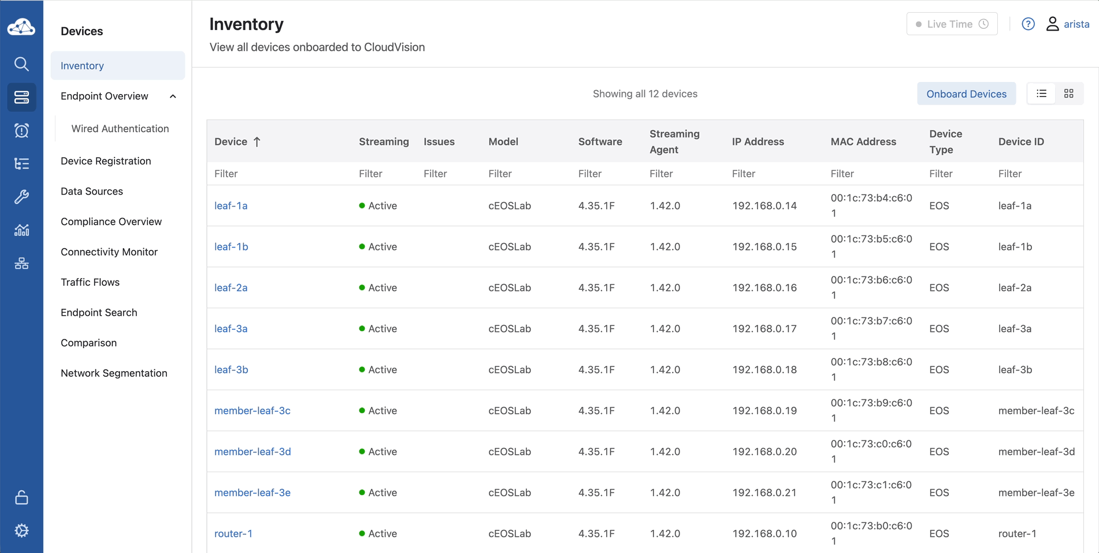Open device member-leaf-3c link
The width and height of the screenshot is (1099, 553).
(x=253, y=411)
